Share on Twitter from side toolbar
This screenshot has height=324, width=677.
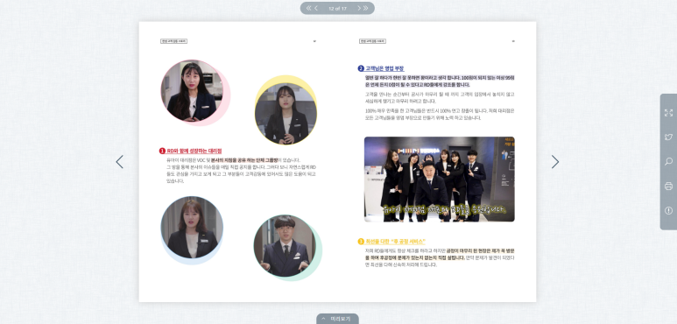click(x=668, y=137)
